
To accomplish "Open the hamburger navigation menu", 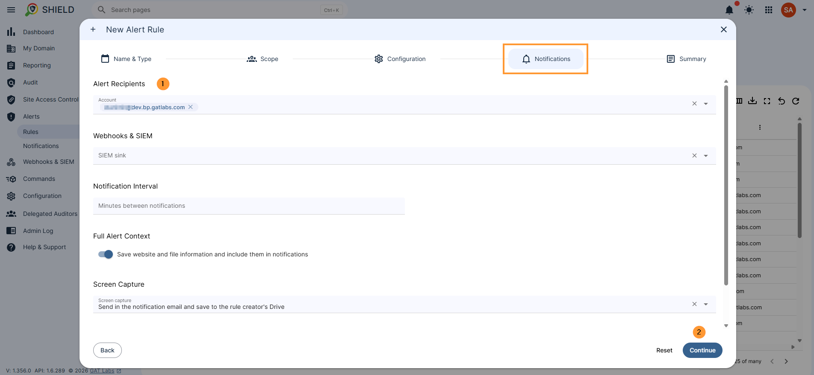I will tap(11, 9).
